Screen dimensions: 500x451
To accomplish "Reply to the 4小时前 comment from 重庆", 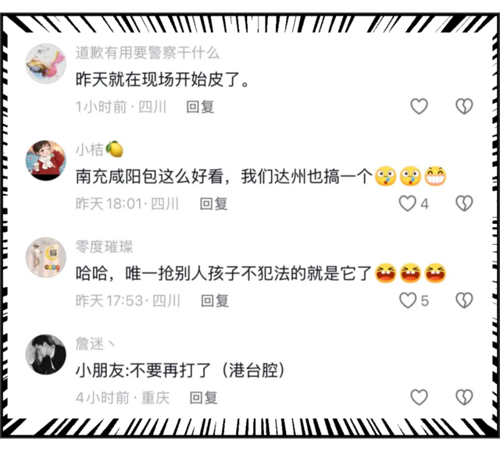I will [203, 398].
